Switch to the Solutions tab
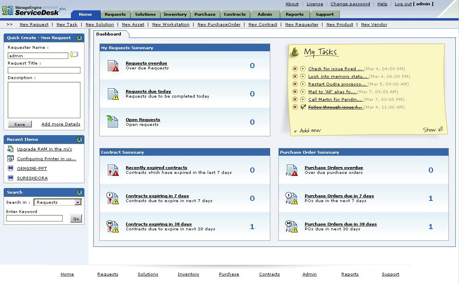 point(145,14)
